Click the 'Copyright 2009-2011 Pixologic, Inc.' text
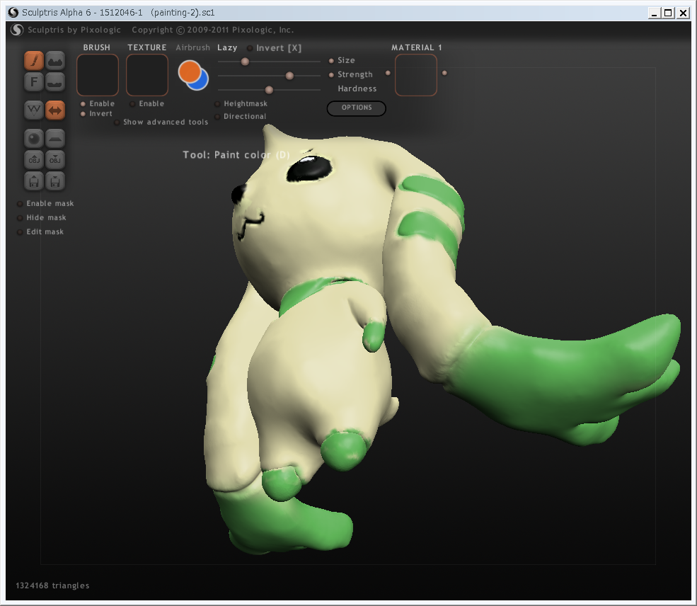The width and height of the screenshot is (697, 606). click(x=212, y=30)
